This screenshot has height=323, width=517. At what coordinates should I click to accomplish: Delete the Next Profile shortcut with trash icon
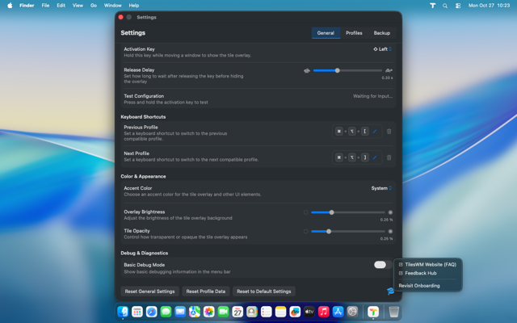389,157
